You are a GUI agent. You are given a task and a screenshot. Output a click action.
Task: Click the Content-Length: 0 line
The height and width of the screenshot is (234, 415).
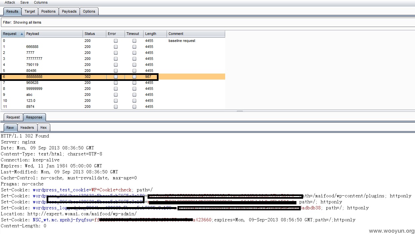point(23,226)
